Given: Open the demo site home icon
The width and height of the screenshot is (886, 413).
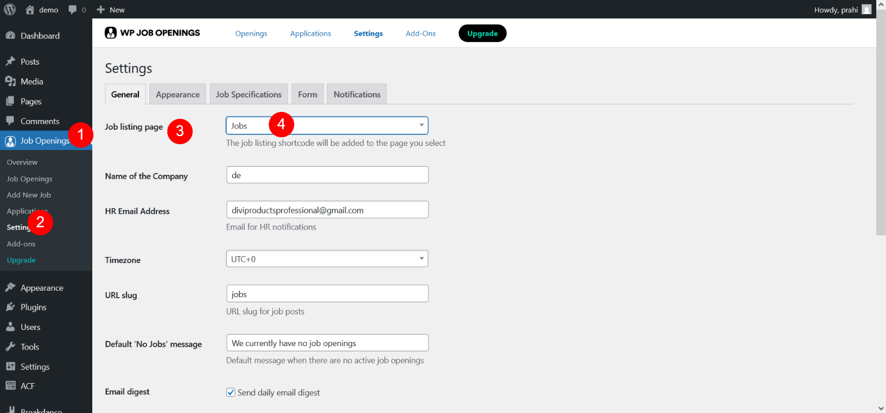Looking at the screenshot, I should tap(30, 9).
